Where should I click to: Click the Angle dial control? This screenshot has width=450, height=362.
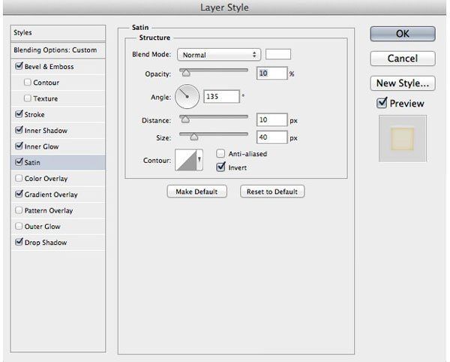pos(187,97)
